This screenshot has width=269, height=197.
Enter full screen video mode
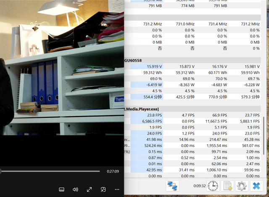coord(90,189)
